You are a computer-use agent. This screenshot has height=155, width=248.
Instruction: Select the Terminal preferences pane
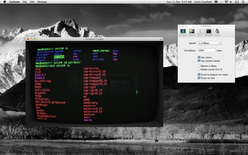coord(209,32)
